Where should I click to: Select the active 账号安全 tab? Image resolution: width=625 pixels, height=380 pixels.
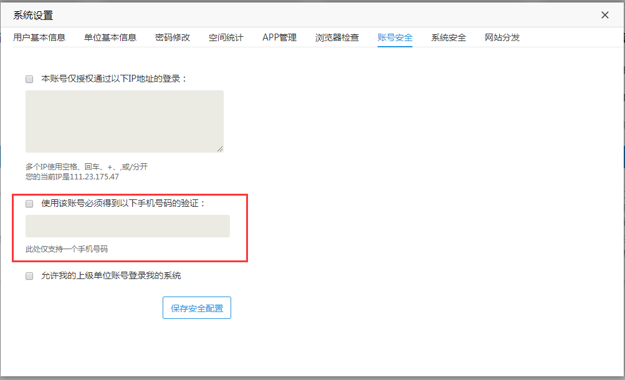pos(395,37)
